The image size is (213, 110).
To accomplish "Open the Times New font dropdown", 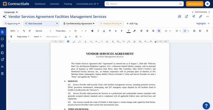I will pos(63,31).
